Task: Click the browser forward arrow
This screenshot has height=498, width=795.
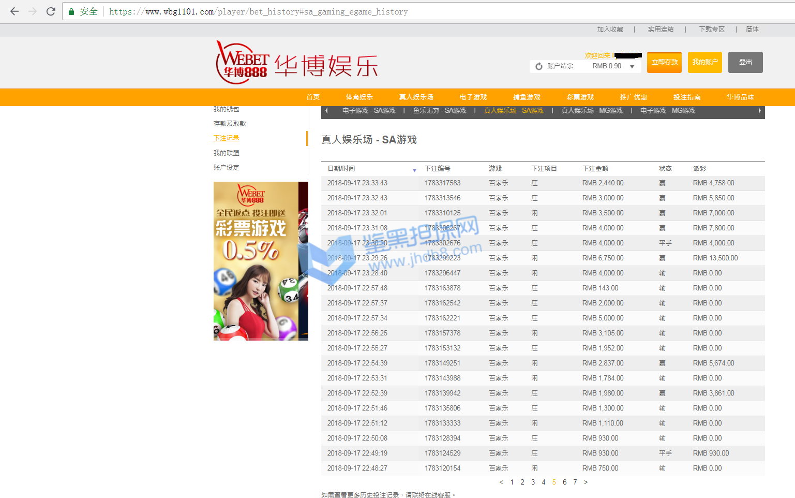Action: point(33,11)
